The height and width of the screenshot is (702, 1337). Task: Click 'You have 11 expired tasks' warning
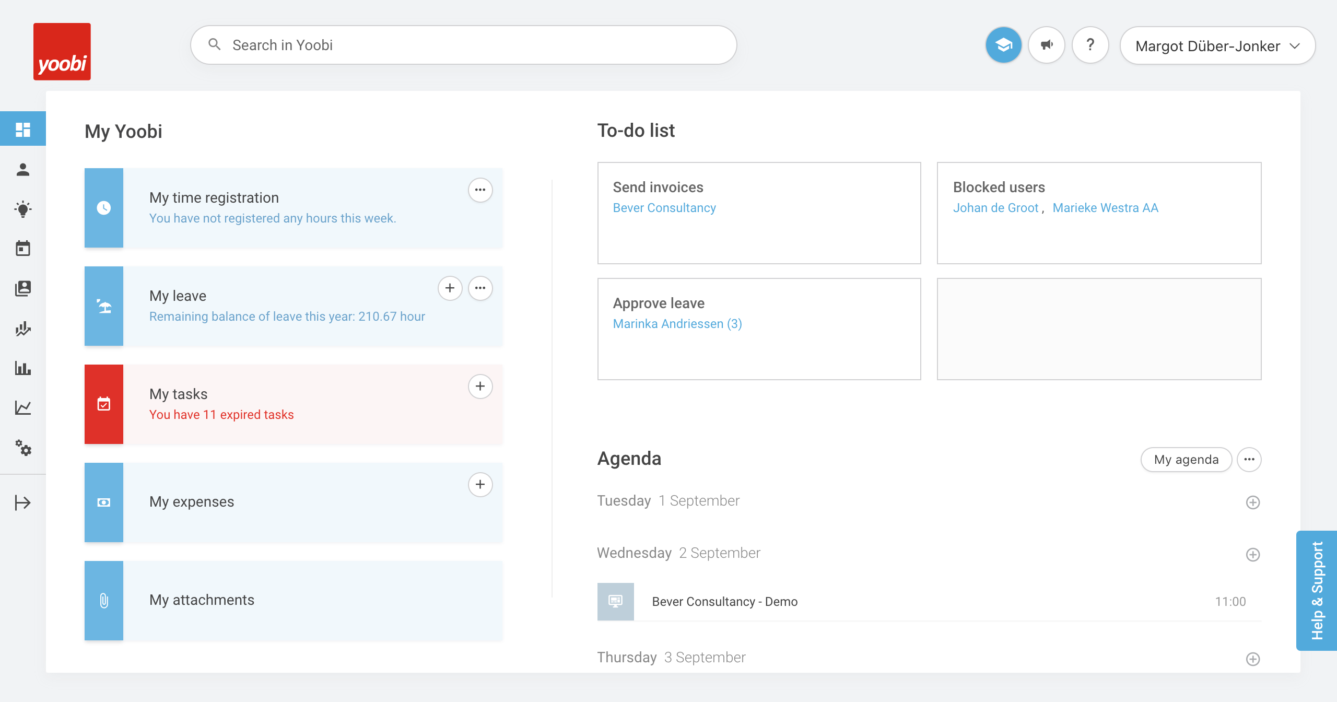pos(221,415)
